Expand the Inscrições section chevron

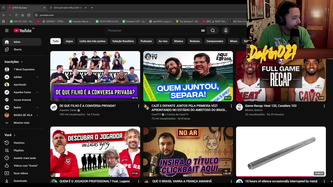coord(22,62)
